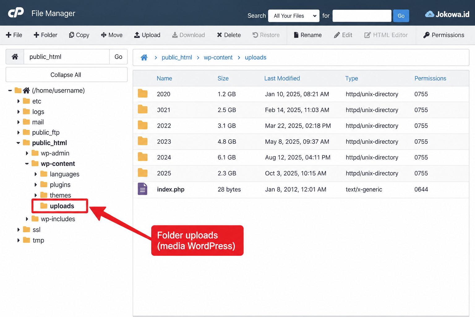Collapse the /home/username root node
This screenshot has width=475, height=317.
point(10,90)
